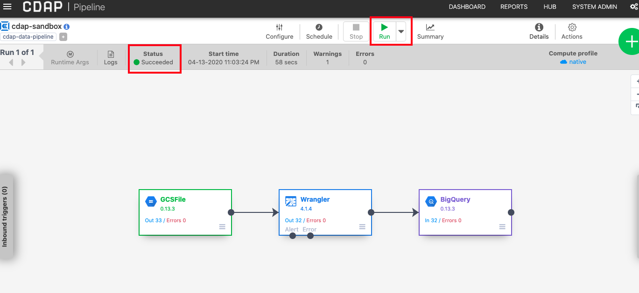Show pipeline Details
Screen dimensions: 639x293
pyautogui.click(x=539, y=32)
